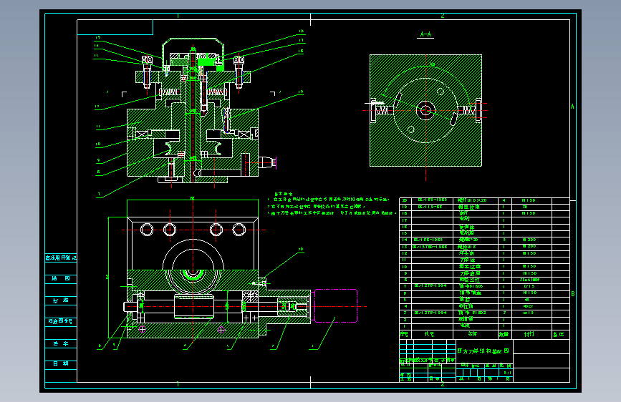
Task: Click leader callout 4 below the bottom view
Action: pyautogui.click(x=185, y=345)
